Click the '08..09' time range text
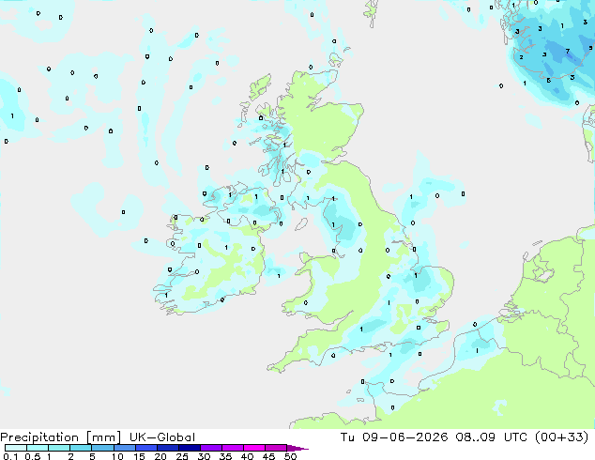 tap(475, 437)
